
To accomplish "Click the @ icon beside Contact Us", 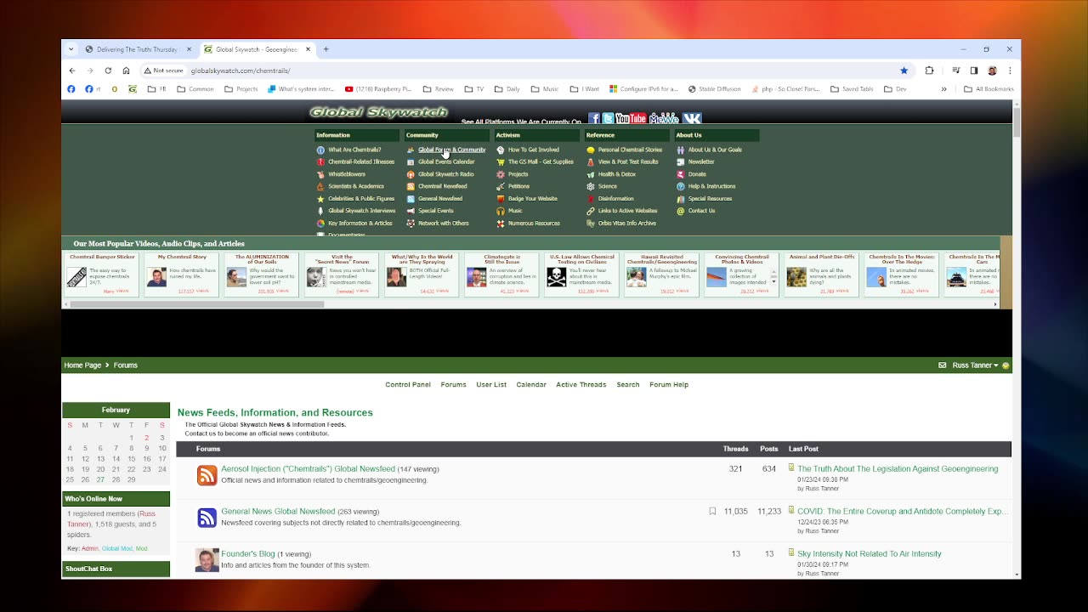I will pos(681,211).
